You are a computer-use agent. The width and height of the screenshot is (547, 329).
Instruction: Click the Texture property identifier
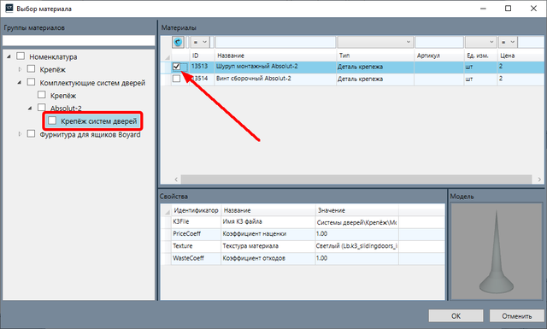click(x=182, y=246)
